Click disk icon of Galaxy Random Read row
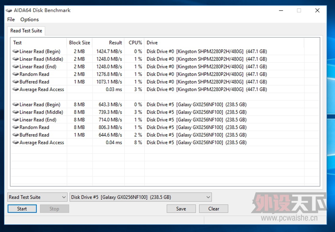This screenshot has height=232, width=335. tap(15, 127)
